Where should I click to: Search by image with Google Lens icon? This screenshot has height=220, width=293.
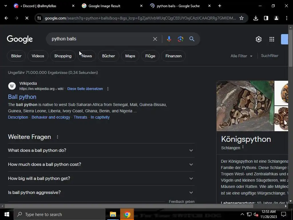click(x=180, y=39)
